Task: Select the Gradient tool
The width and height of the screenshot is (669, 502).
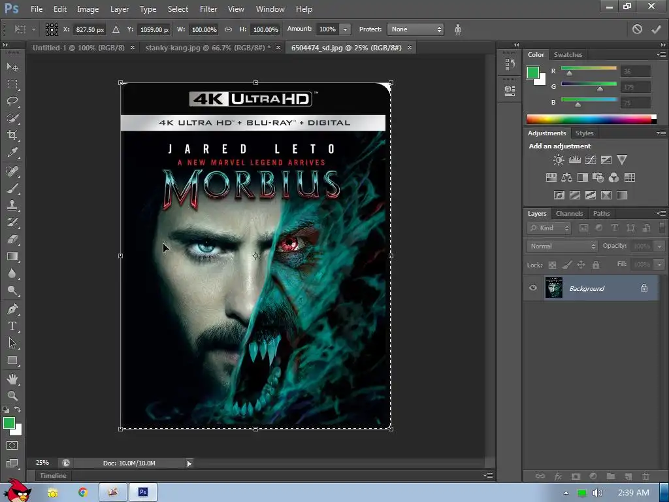Action: click(x=12, y=256)
